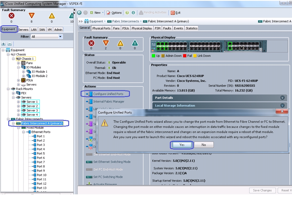Click the green Up legend swatch

point(154,56)
